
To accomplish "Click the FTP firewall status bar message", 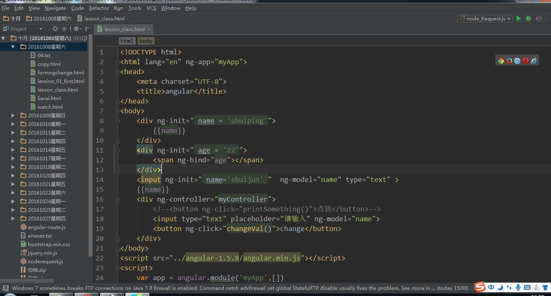I will (x=240, y=288).
